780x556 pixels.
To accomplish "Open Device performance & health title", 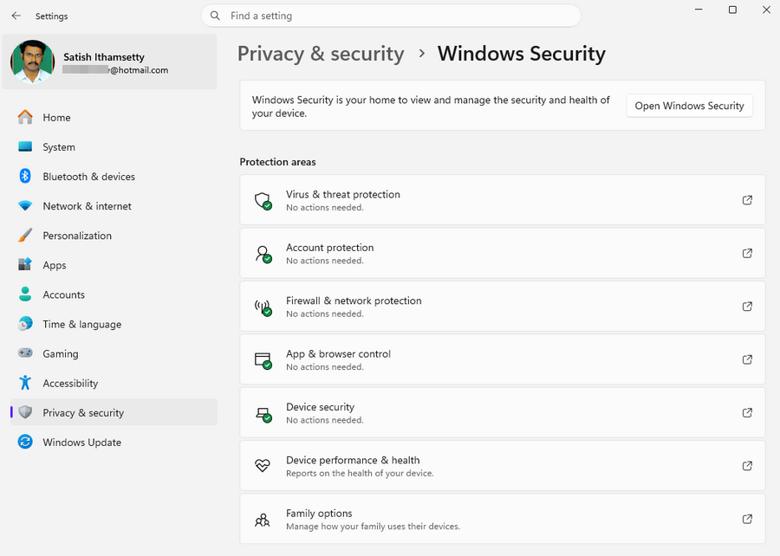I will [x=353, y=460].
